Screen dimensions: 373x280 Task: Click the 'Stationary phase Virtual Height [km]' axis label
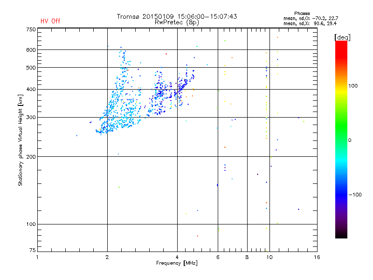[21, 140]
